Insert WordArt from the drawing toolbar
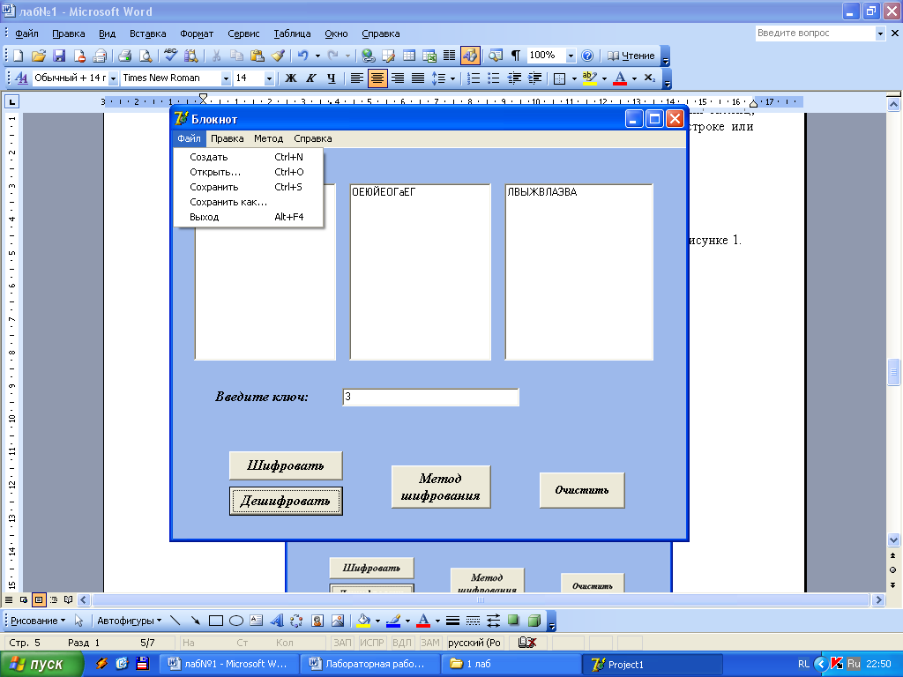The width and height of the screenshot is (903, 677). point(276,620)
